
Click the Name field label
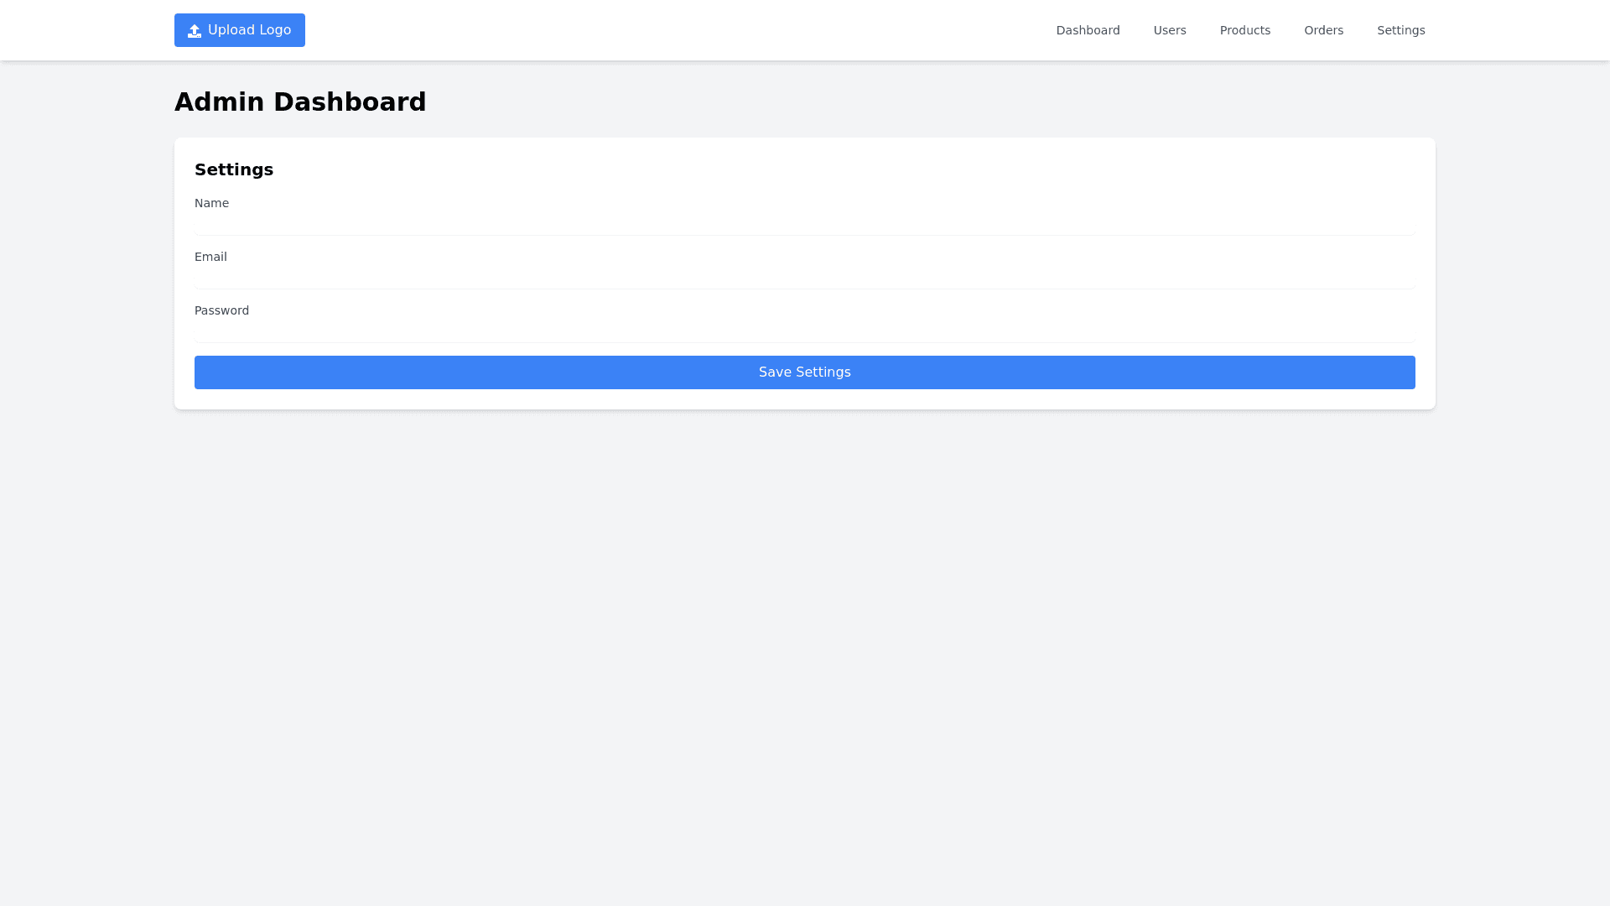[x=211, y=203]
